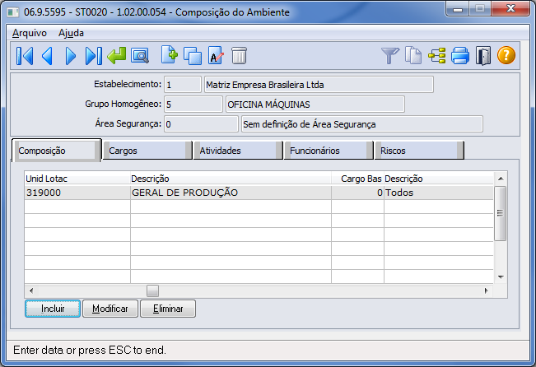Modify the record with the edit icon

216,56
